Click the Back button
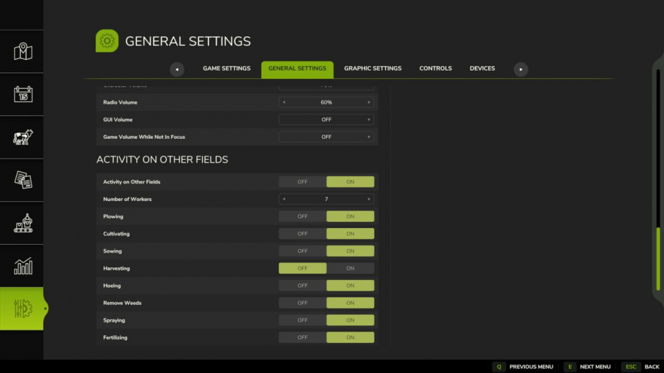 (x=652, y=367)
